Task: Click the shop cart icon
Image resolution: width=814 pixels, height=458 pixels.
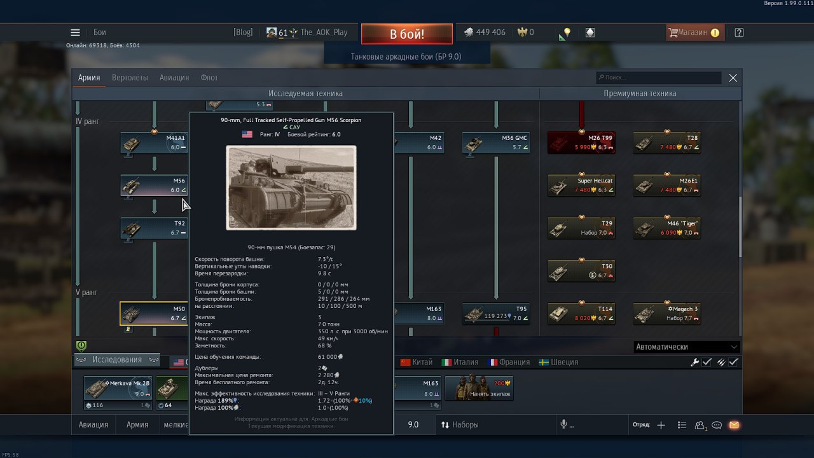Action: (673, 32)
